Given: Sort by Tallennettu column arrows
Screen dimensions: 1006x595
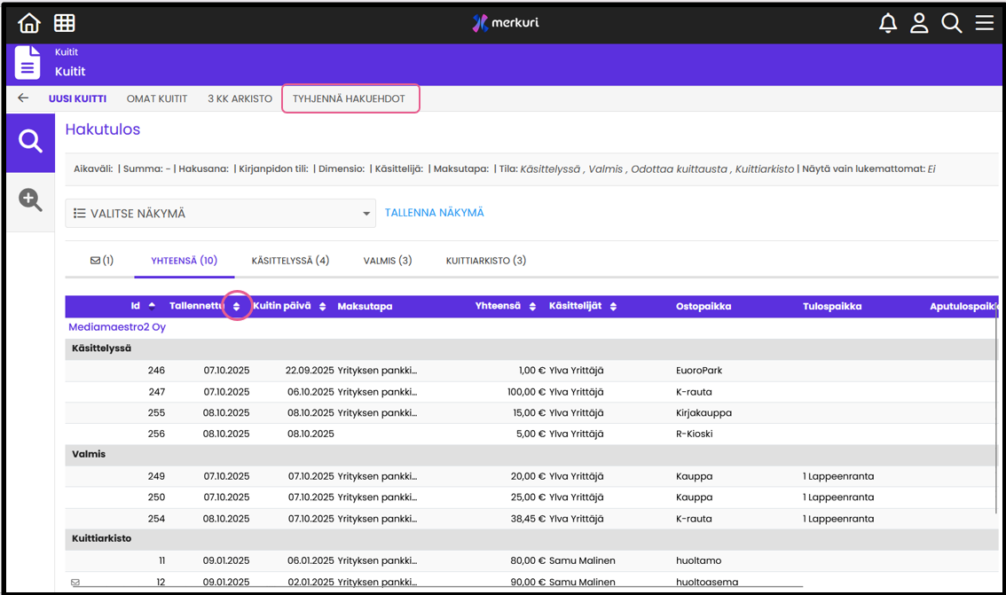Looking at the screenshot, I should (236, 307).
